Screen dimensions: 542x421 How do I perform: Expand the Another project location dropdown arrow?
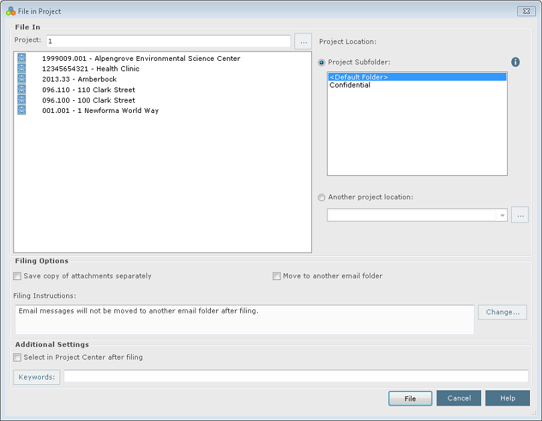(x=502, y=215)
